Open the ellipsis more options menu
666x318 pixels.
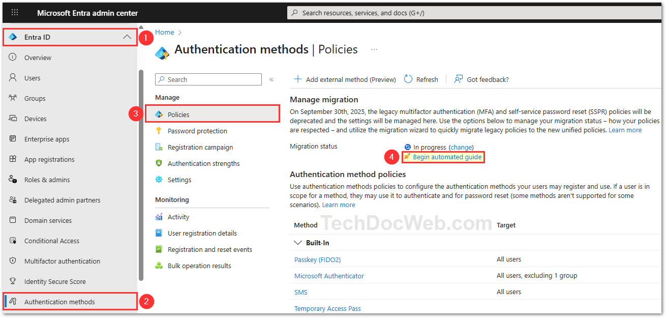(x=374, y=49)
